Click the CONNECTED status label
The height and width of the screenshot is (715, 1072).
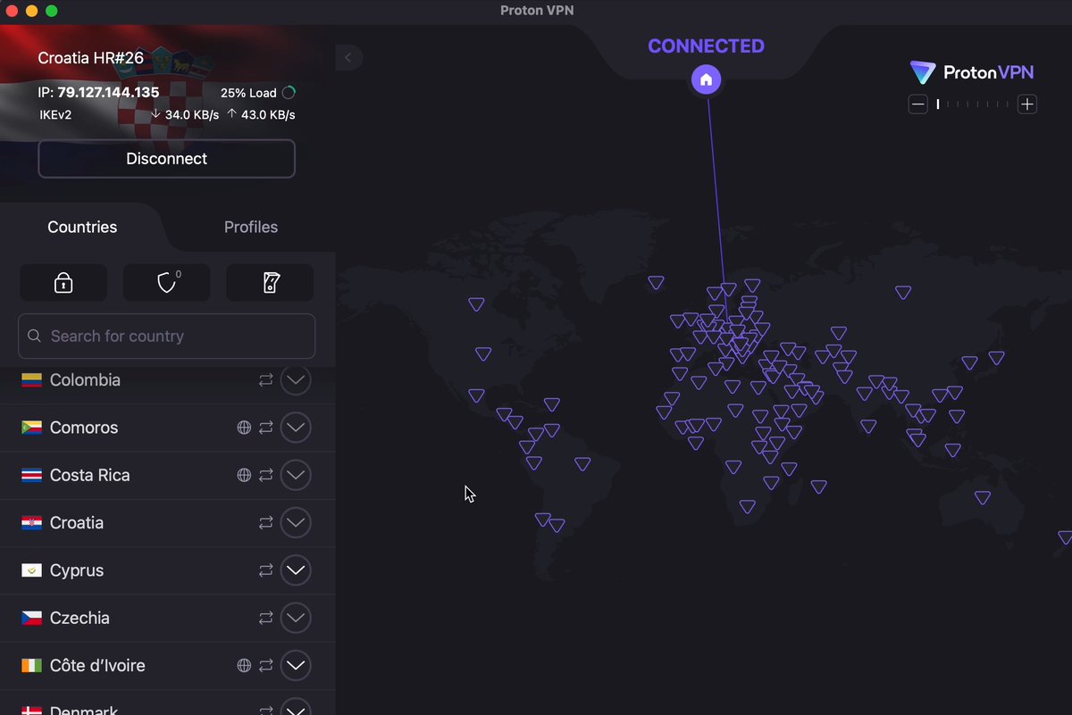click(706, 46)
